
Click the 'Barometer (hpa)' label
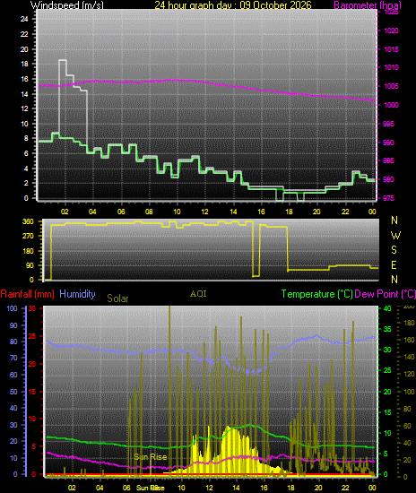point(368,5)
